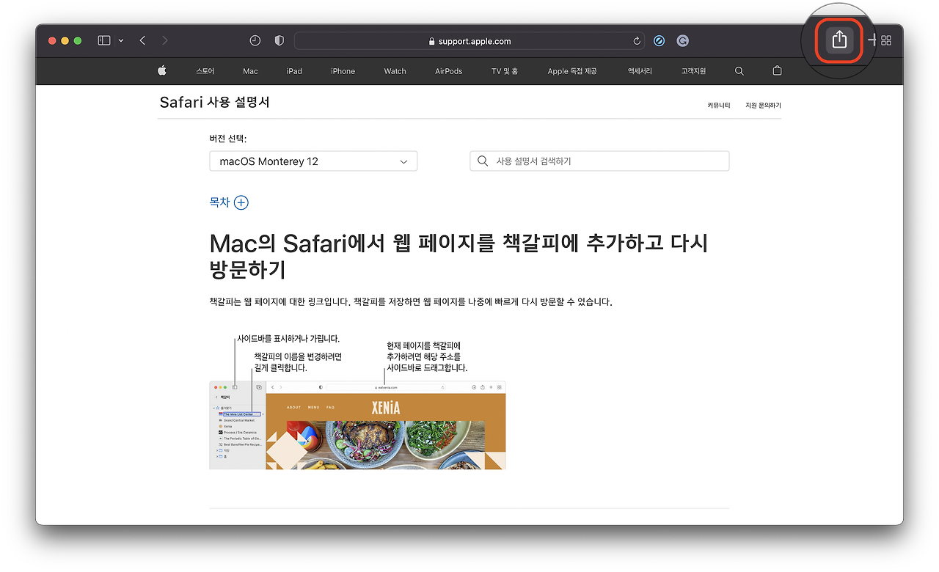The height and width of the screenshot is (572, 939).
Task: Click the gray G extension icon
Action: pos(682,41)
